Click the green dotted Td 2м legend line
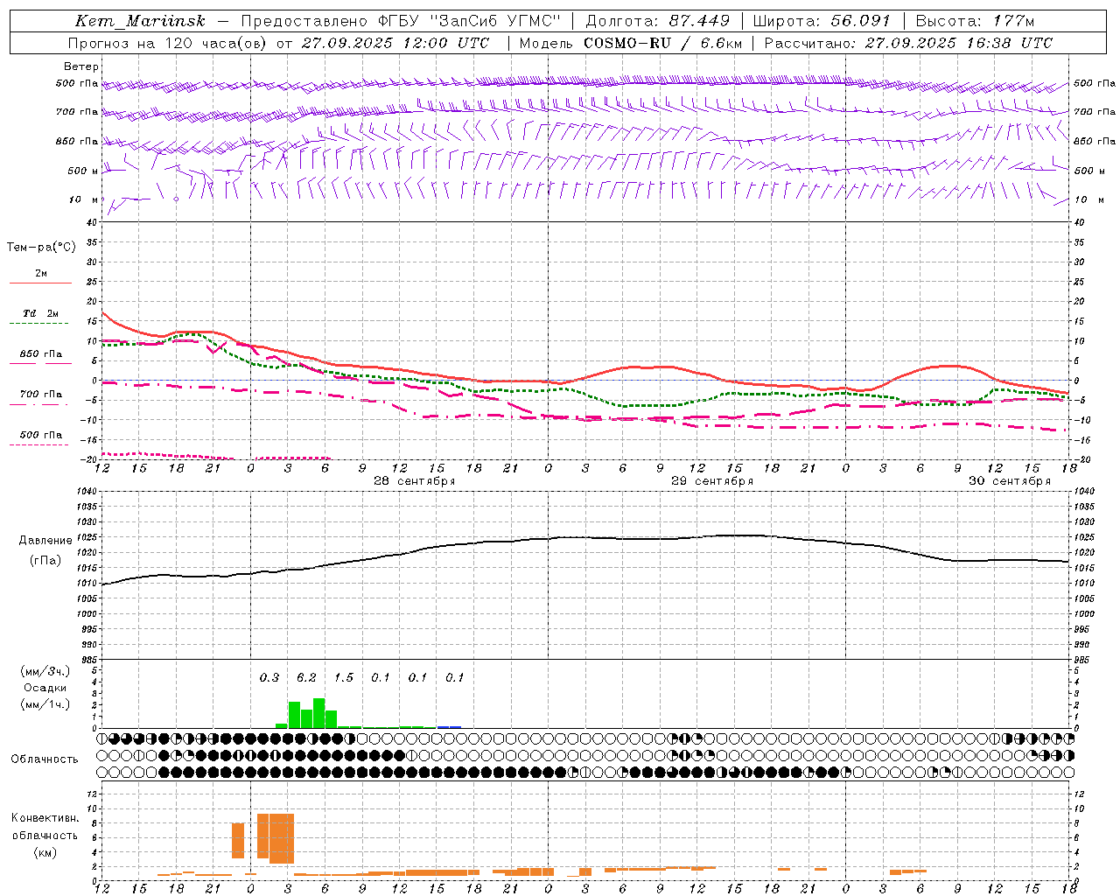Viewport: 1120px width, 896px height. pos(39,324)
